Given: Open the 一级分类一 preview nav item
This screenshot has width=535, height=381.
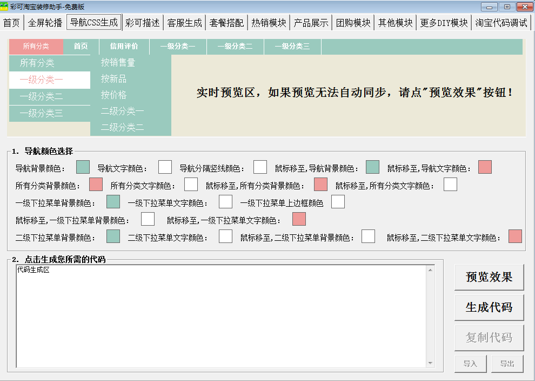Looking at the screenshot, I should tap(178, 47).
